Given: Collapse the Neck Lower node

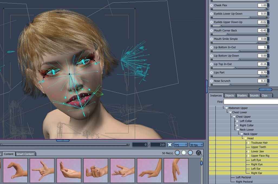Looking at the screenshot, I should (x=238, y=130).
